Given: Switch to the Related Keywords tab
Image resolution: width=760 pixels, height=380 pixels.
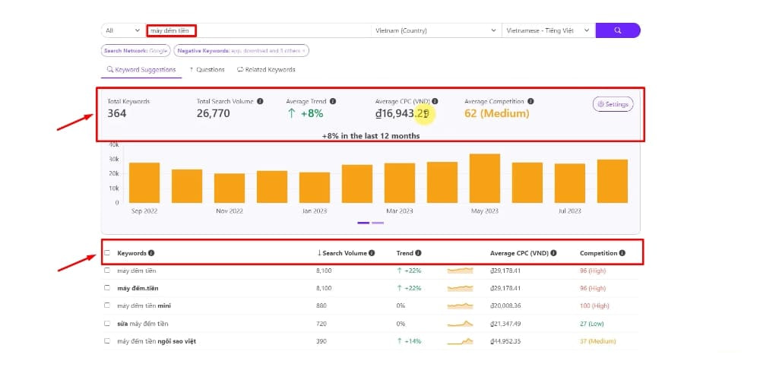Looking at the screenshot, I should pos(266,70).
